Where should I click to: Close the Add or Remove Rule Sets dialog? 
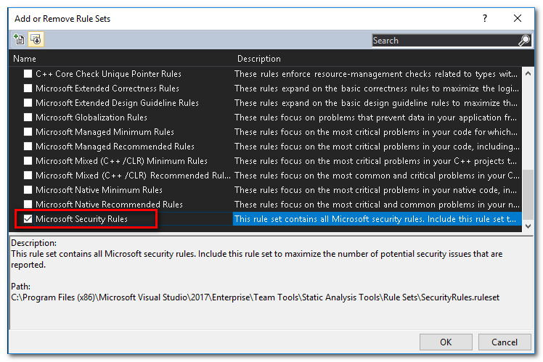tap(518, 18)
